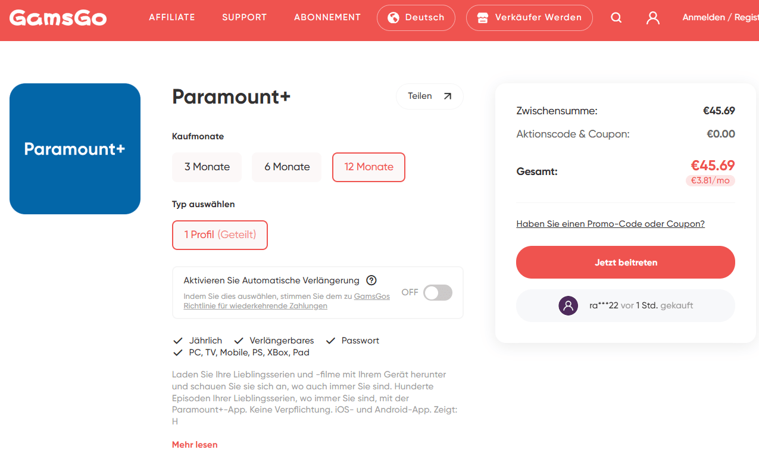Image resolution: width=759 pixels, height=456 pixels.
Task: Expand the full description via Mehr lesen
Action: pyautogui.click(x=195, y=444)
